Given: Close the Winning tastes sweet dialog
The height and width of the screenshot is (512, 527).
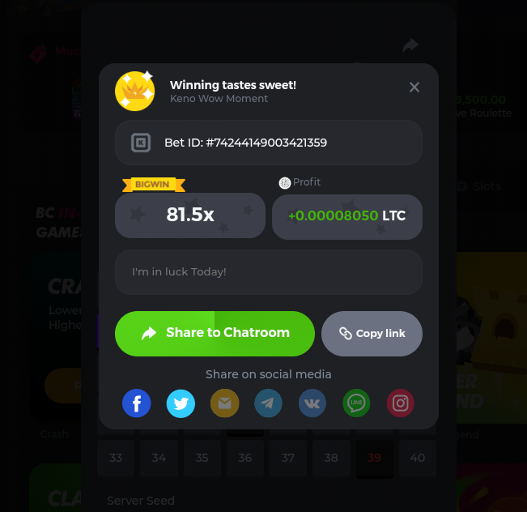Looking at the screenshot, I should 414,87.
